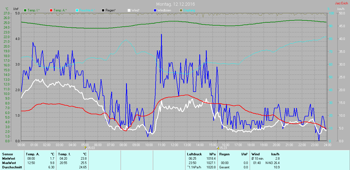This screenshot has height=170, width=350.
Task: Click the Wind column header in table
Action: [x=256, y=154]
